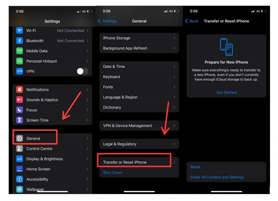Tap the General gear icon
The image size is (278, 201).
tap(20, 138)
